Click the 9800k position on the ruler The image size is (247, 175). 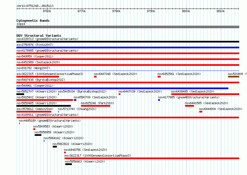click(x=186, y=11)
